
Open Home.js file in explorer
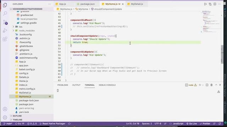(x=23, y=81)
